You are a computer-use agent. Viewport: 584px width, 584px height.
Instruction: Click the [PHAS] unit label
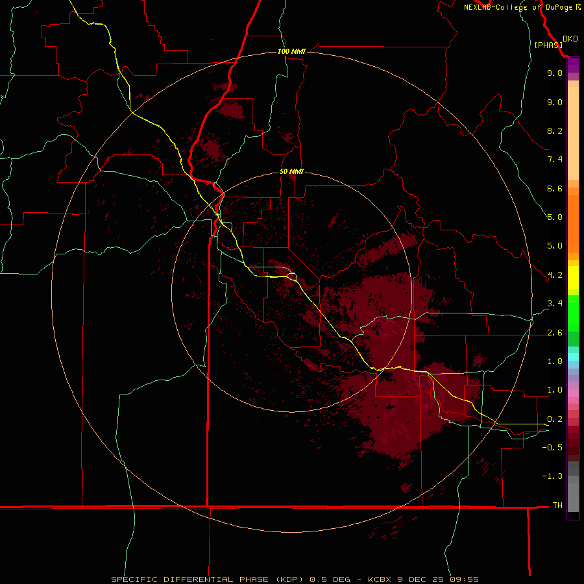tap(548, 45)
